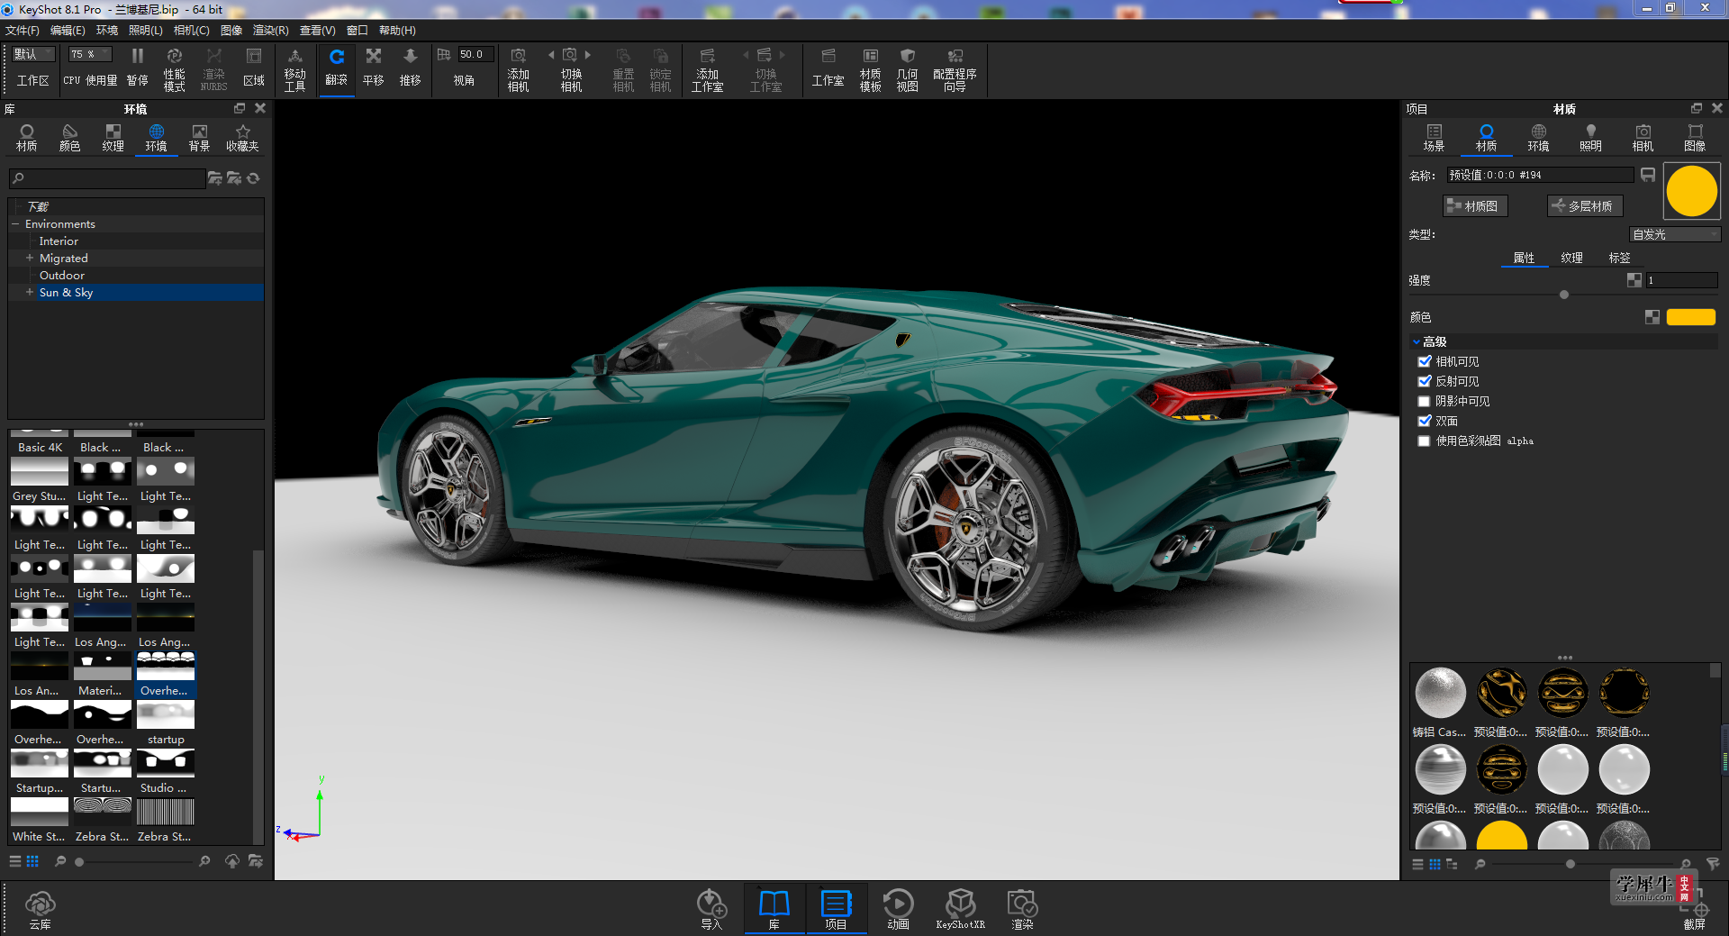1729x936 pixels.
Task: Open the Scene tab in Project panel
Action: pyautogui.click(x=1434, y=138)
